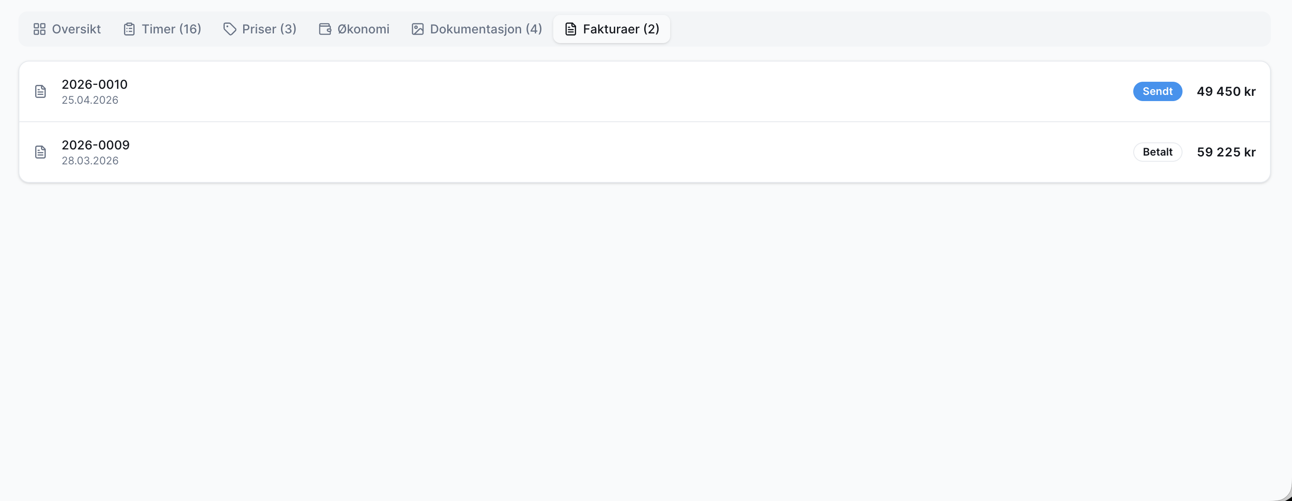Click document icon for invoice 2026-0010

pyautogui.click(x=40, y=91)
